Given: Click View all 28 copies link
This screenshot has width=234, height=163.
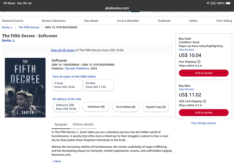Looking at the screenshot, I should [x=63, y=50].
